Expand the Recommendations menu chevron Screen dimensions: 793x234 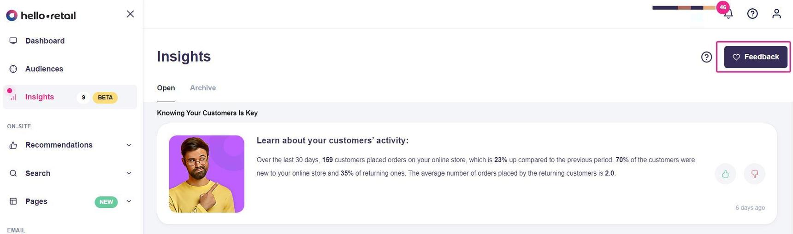129,145
